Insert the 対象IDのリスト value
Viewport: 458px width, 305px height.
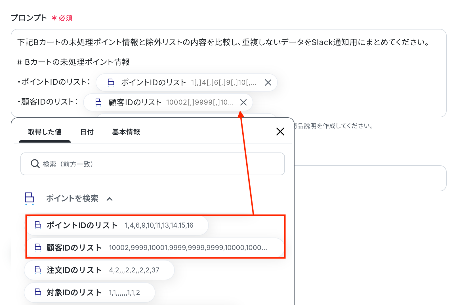[90, 293]
